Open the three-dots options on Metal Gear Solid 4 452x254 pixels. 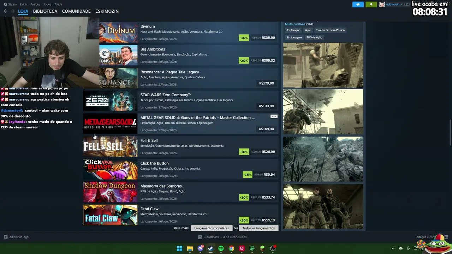click(274, 116)
